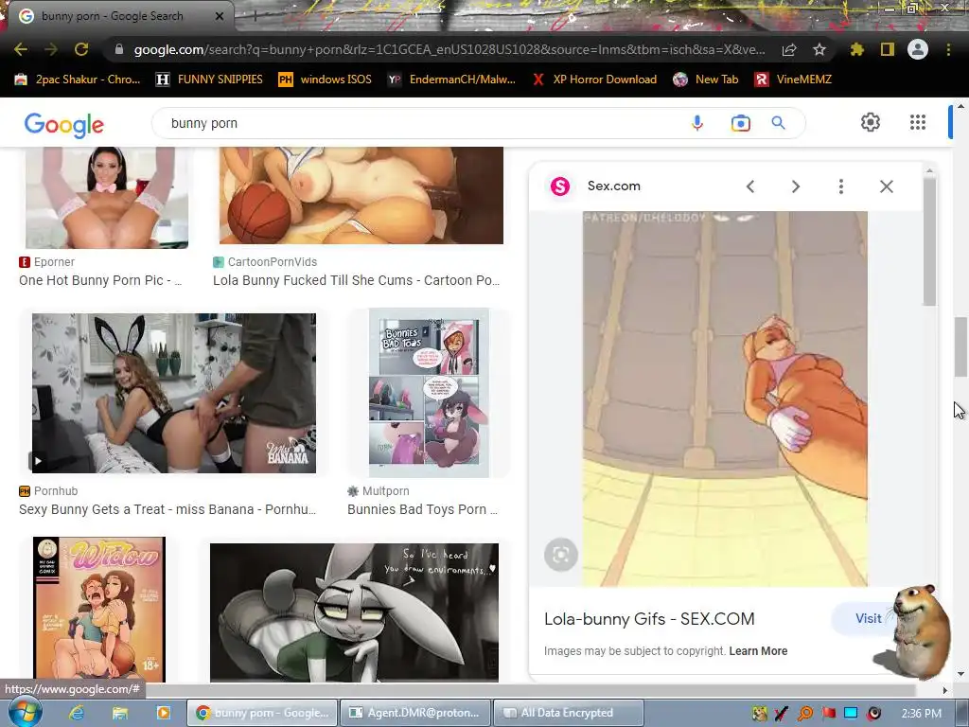Click the taskbar clock showing 2:36 PM
The width and height of the screenshot is (969, 727).
coord(921,714)
